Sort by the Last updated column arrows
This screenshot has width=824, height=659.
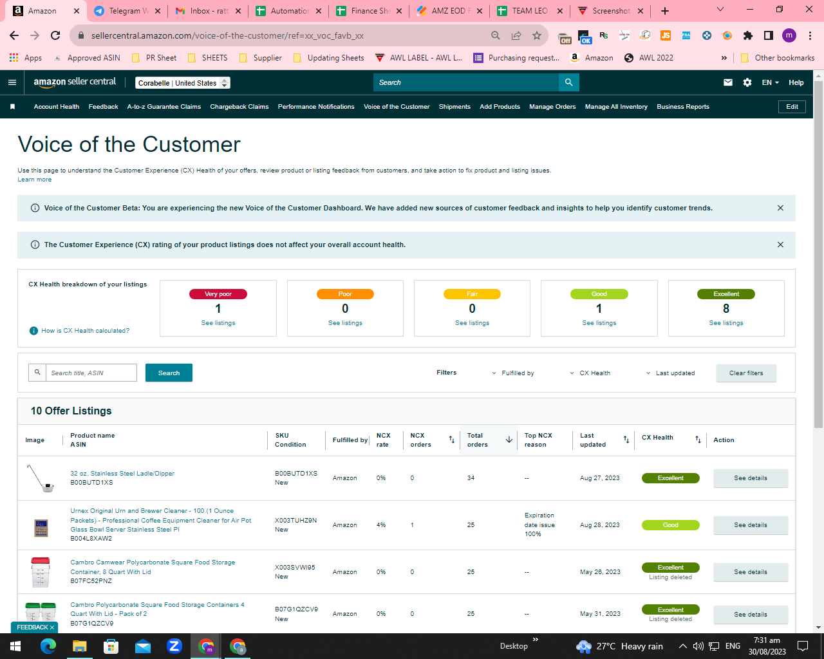[x=626, y=440]
